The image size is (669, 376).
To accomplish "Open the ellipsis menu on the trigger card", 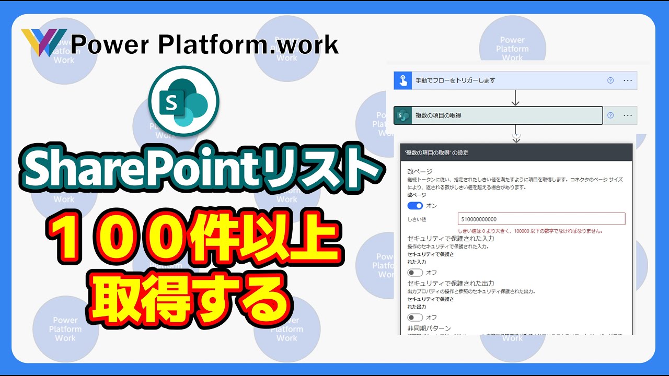I will (628, 80).
